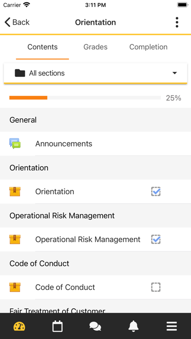Click the dropdown arrow beside All sections

175,73
